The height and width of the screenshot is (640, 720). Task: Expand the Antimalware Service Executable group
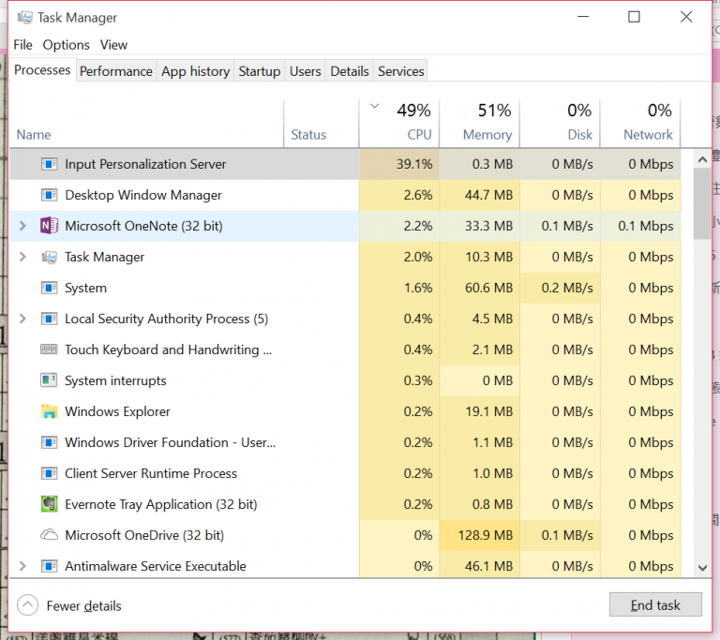pos(22,566)
